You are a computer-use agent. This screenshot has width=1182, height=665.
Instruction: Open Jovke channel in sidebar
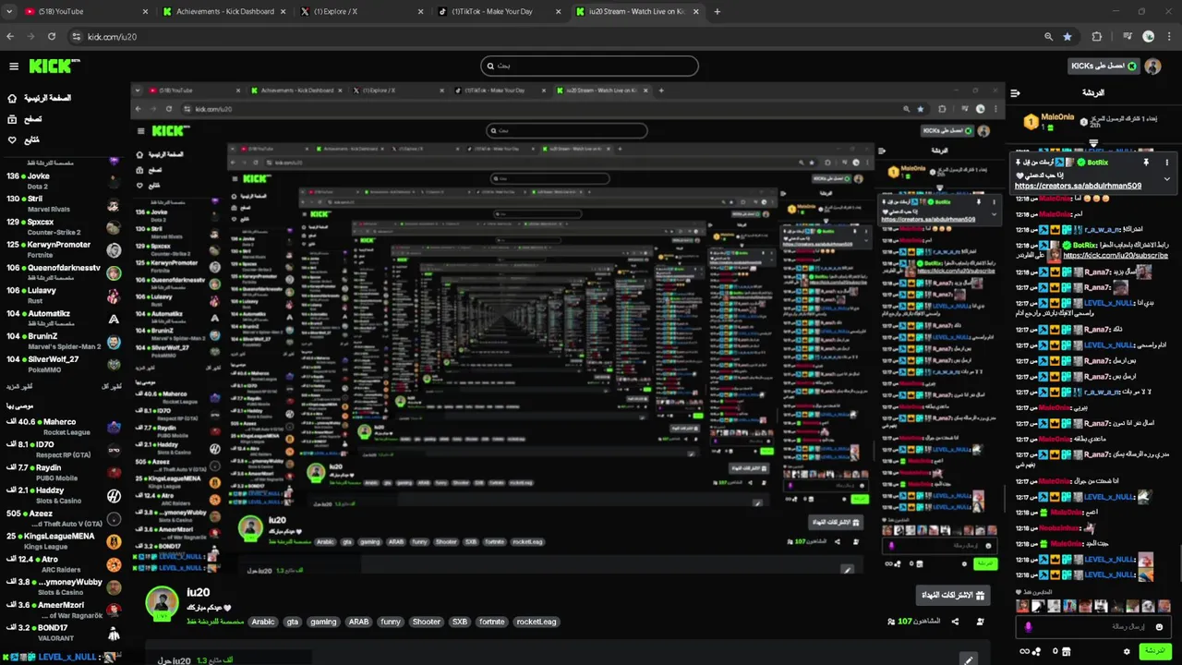(x=63, y=180)
